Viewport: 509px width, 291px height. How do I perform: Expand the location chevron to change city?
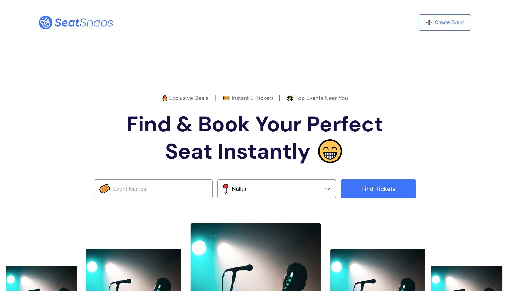coord(327,189)
